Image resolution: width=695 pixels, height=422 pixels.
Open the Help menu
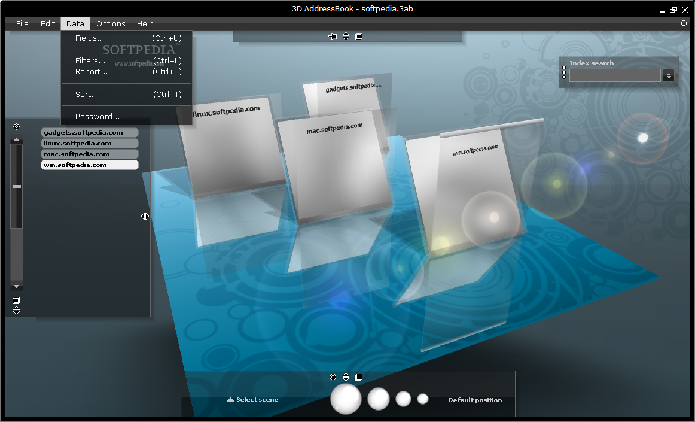[145, 23]
